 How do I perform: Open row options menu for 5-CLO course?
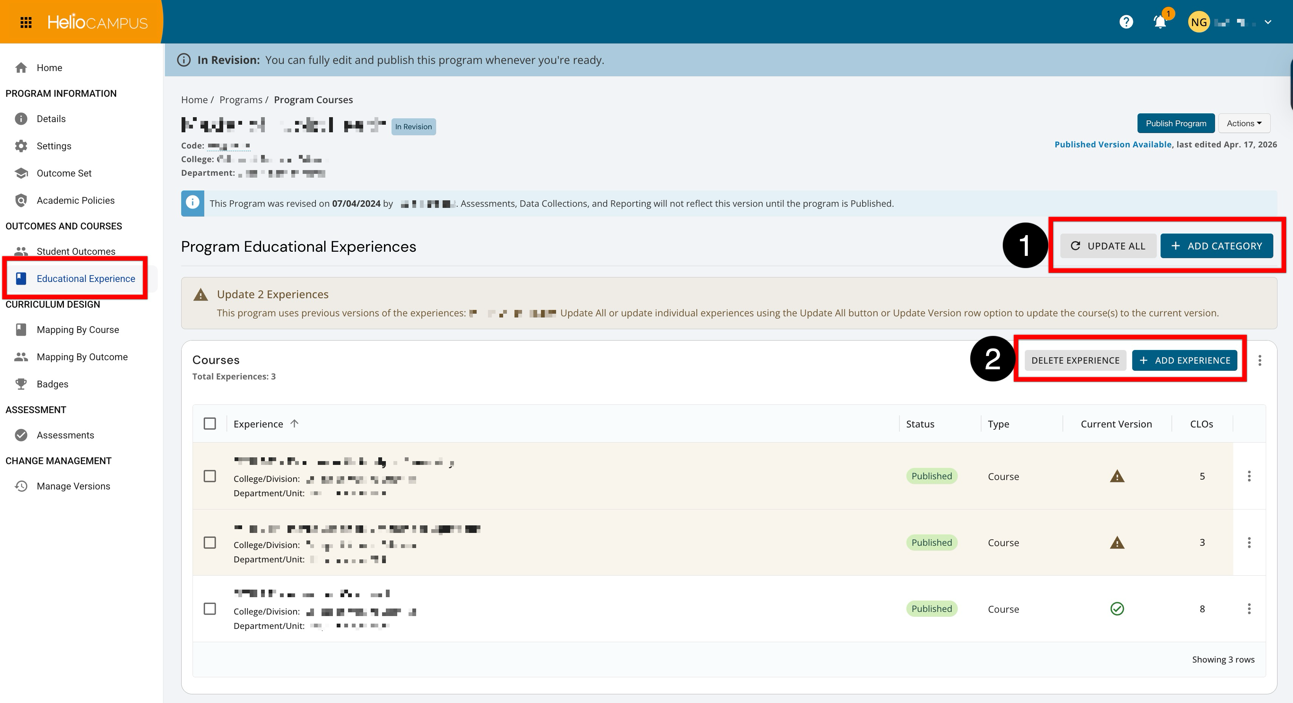coord(1249,476)
